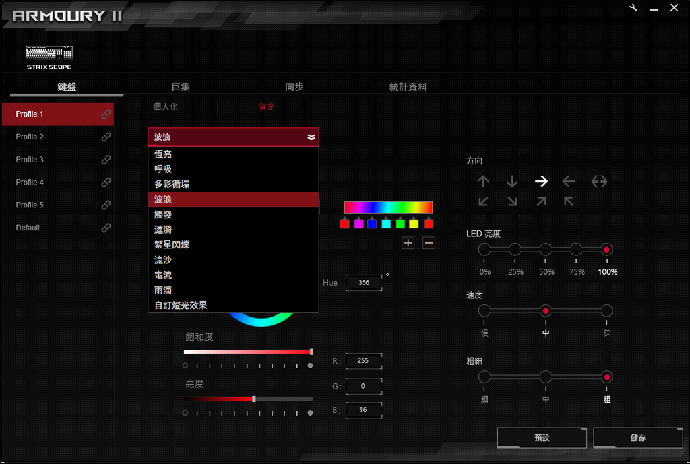Click the link icon beside Default profile
Image resolution: width=690 pixels, height=464 pixels.
106,228
